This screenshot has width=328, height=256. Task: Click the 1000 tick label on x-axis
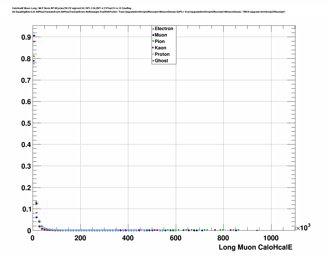tap(271, 238)
